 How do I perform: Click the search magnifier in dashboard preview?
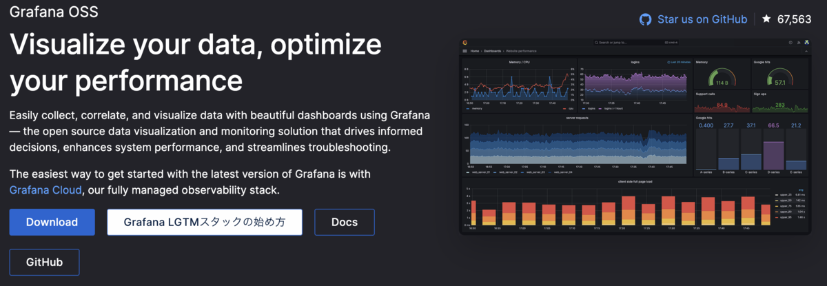[x=597, y=43]
